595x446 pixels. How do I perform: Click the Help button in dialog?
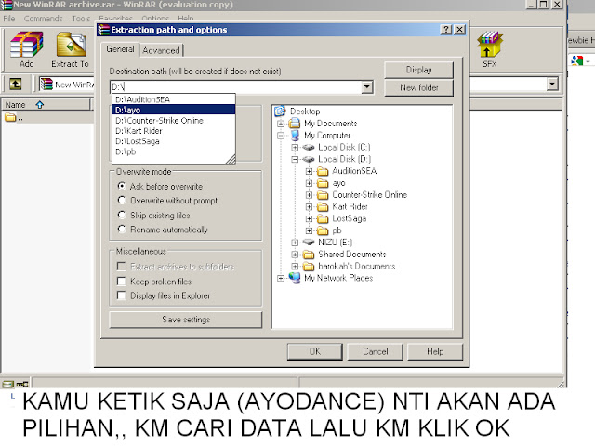click(435, 351)
